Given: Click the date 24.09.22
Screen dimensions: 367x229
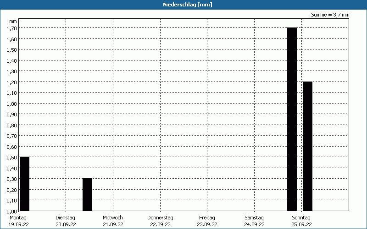Looking at the screenshot, I should pos(255,224).
